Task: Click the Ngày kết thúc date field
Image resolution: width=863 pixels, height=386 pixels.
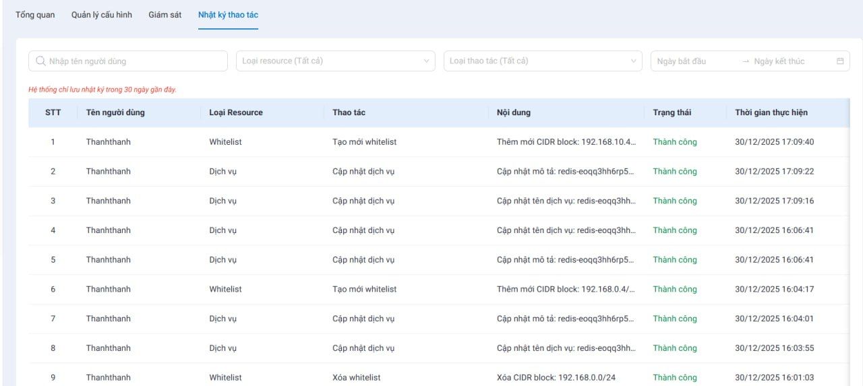Action: (779, 61)
